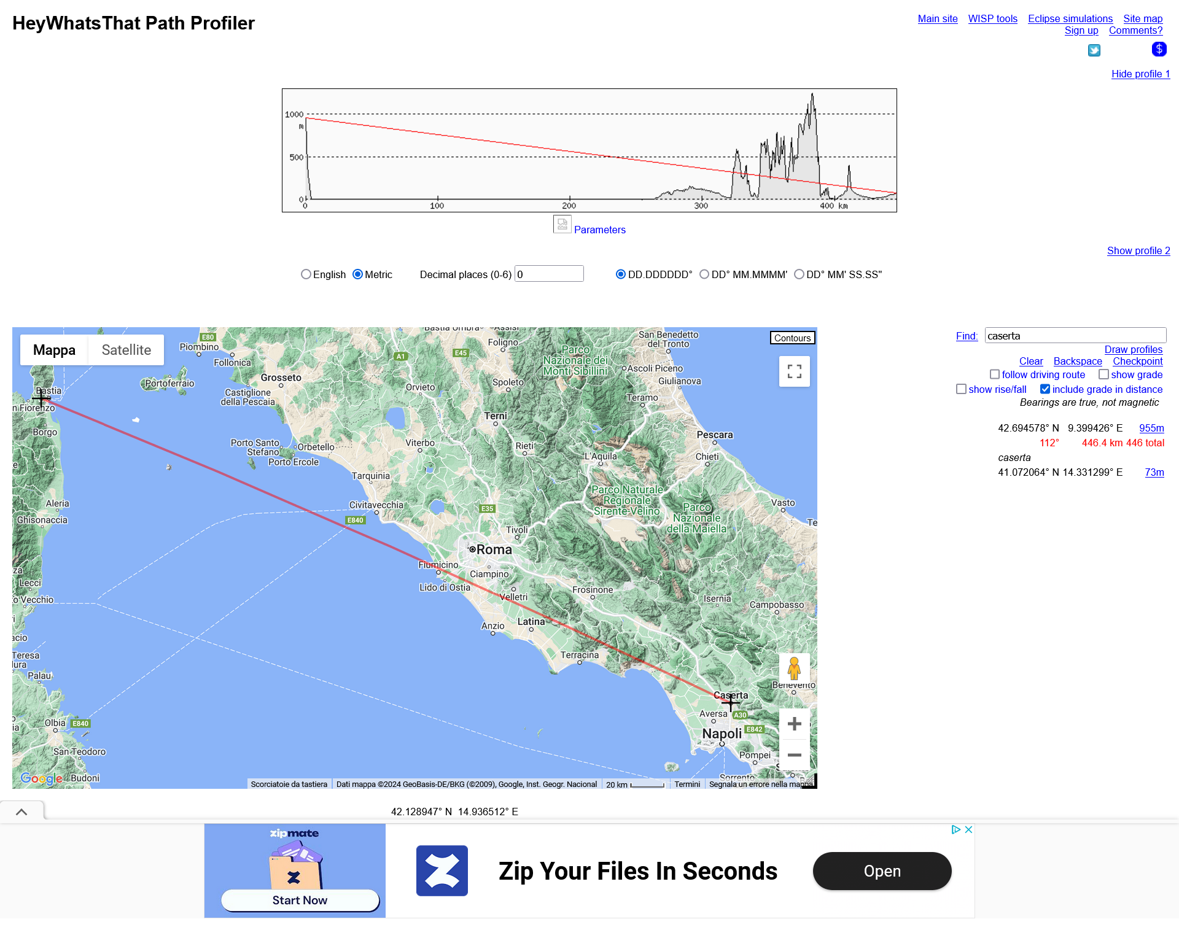Click Open button in ad
1179x930 pixels.
(882, 871)
